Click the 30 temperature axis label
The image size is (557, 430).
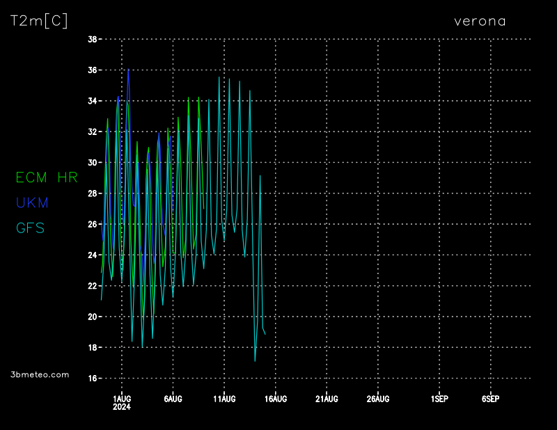[92, 163]
